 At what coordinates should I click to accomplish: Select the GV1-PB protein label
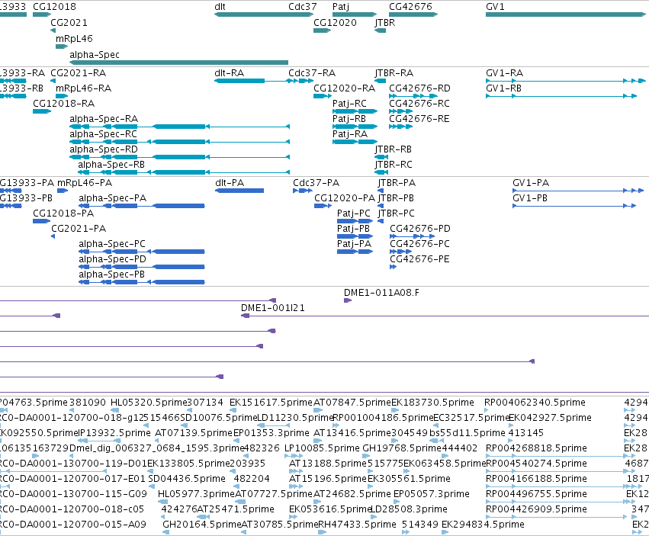pyautogui.click(x=530, y=198)
